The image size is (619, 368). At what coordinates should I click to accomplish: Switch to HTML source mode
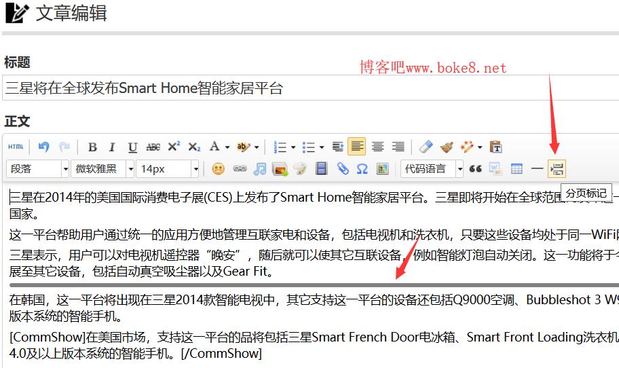(x=16, y=147)
